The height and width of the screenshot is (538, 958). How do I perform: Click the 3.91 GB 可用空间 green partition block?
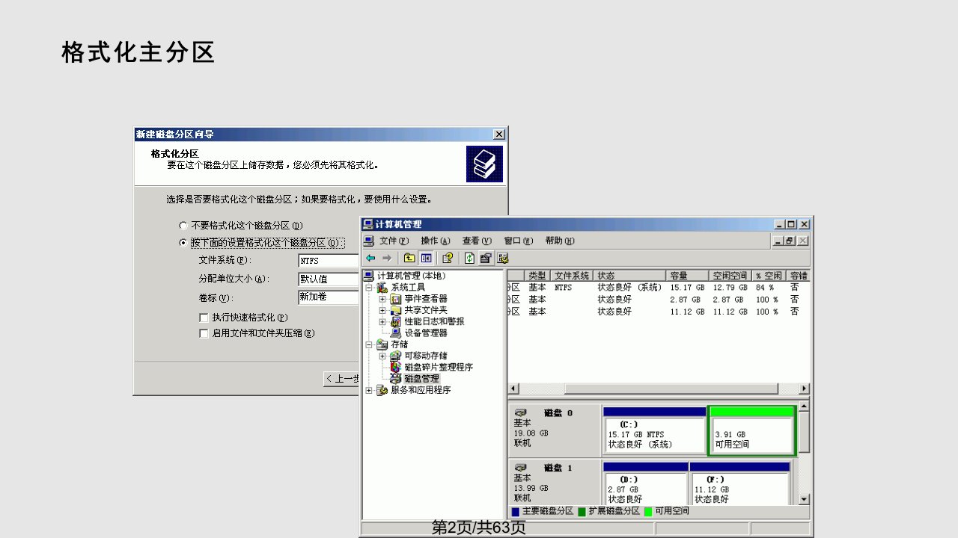point(751,431)
